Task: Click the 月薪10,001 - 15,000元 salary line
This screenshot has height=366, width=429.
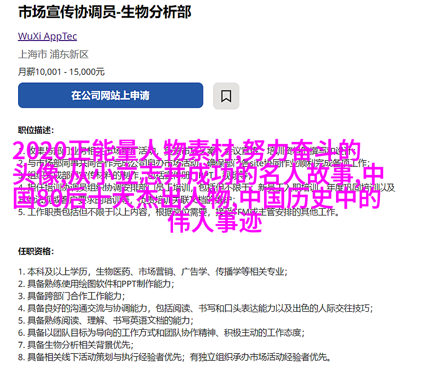Action: pos(61,71)
